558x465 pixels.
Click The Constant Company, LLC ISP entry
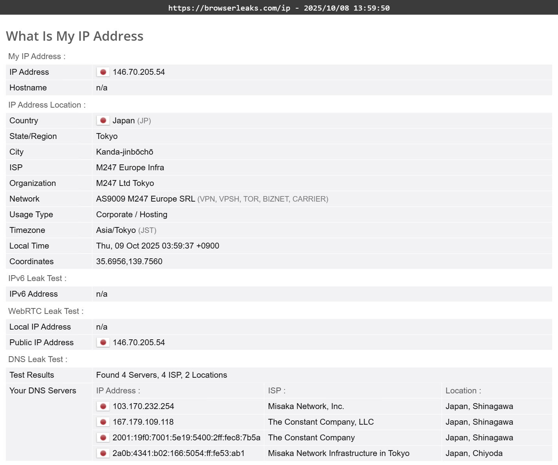coord(321,422)
